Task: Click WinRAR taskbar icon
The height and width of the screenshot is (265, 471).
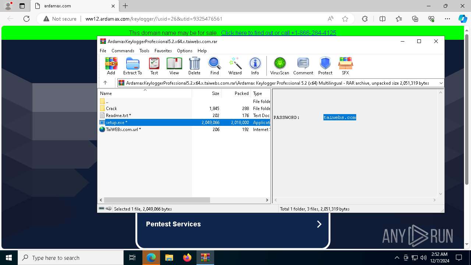Action: click(x=205, y=258)
